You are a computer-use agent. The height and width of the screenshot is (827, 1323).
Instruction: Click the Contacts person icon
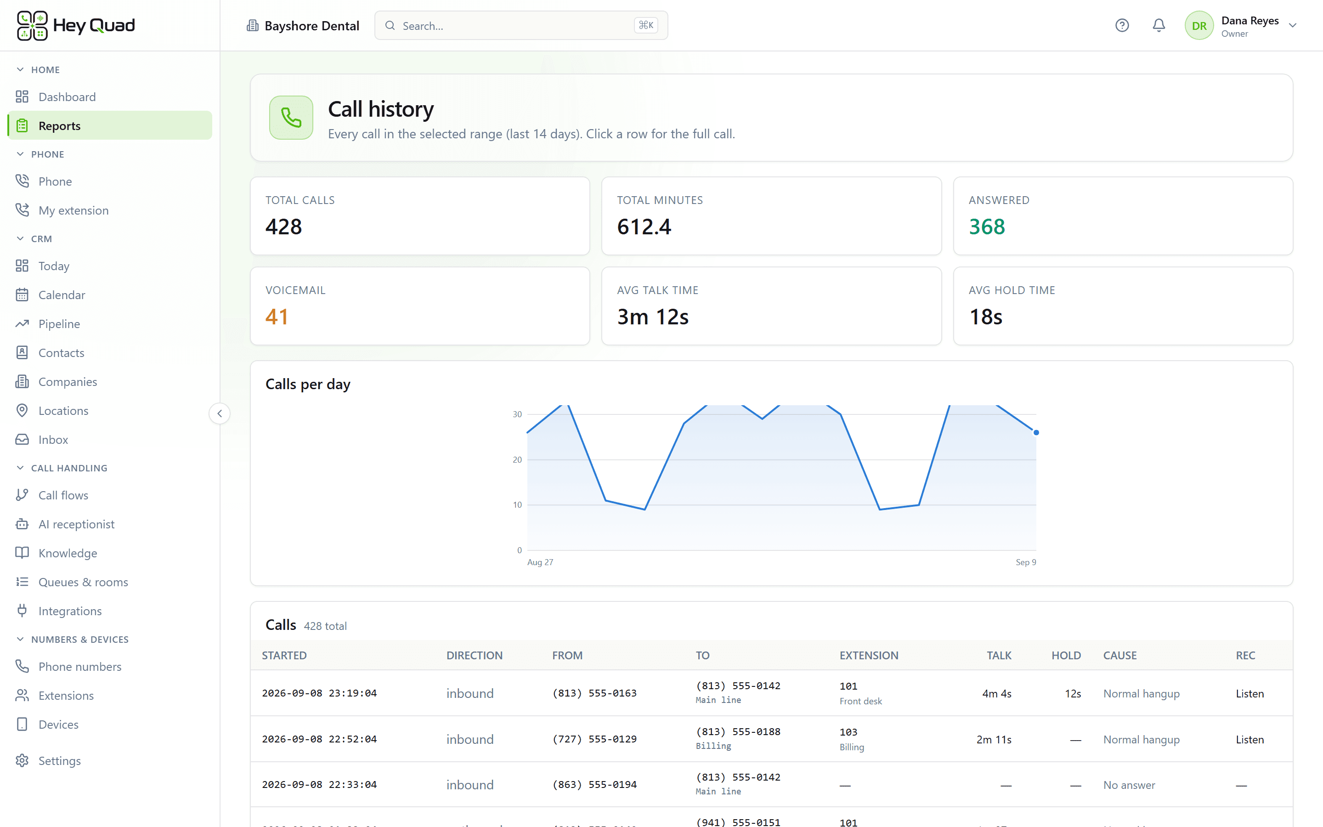(22, 352)
